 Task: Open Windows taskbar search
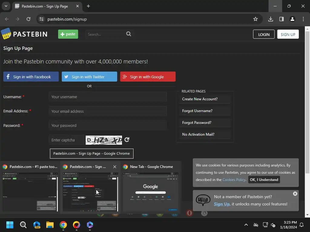(x=23, y=225)
